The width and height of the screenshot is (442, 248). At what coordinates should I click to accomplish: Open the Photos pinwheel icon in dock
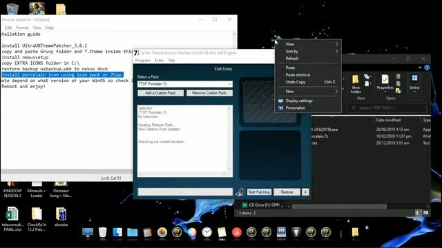coord(162,232)
